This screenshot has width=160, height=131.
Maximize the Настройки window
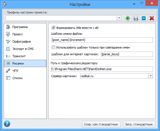coord(142,3)
